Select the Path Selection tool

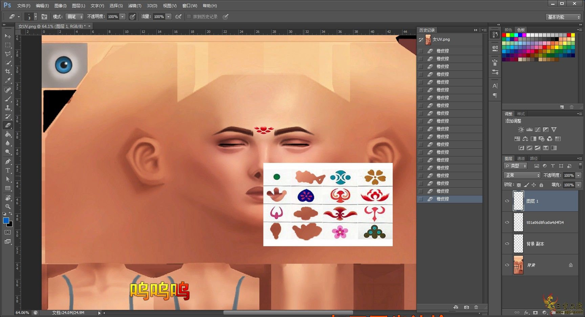[x=8, y=179]
